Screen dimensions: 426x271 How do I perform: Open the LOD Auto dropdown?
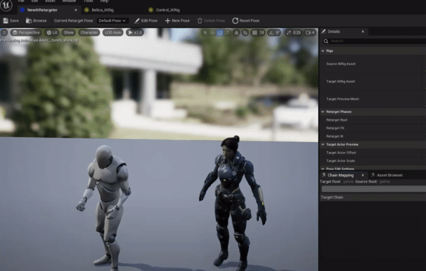tap(113, 32)
